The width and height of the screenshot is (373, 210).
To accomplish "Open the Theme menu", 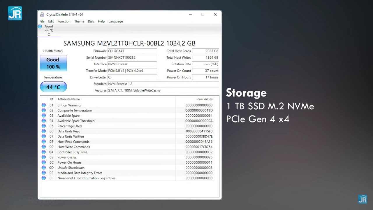I will pos(79,21).
